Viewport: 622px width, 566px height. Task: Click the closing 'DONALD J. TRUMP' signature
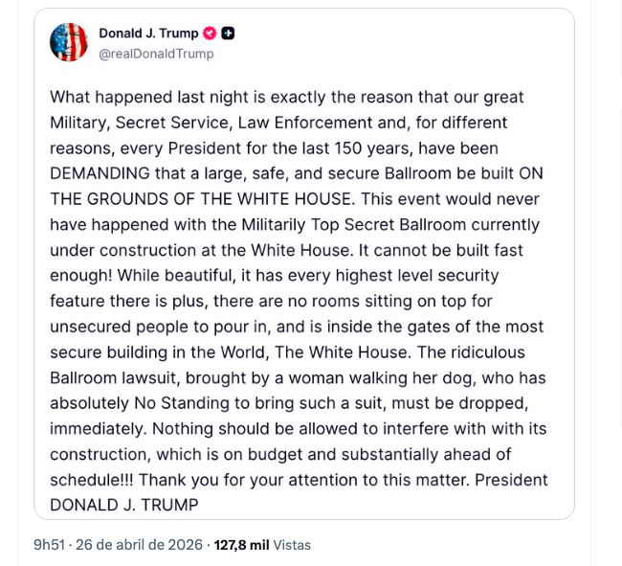click(124, 505)
